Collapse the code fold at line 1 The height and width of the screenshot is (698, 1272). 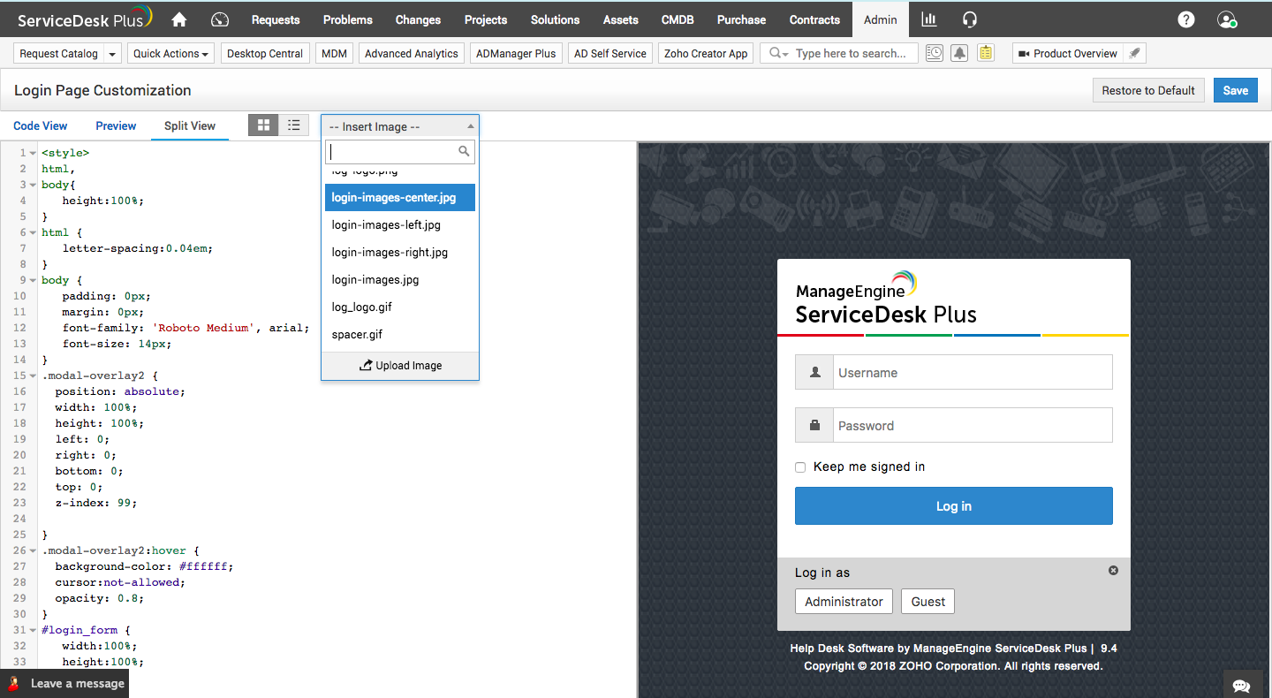(34, 153)
